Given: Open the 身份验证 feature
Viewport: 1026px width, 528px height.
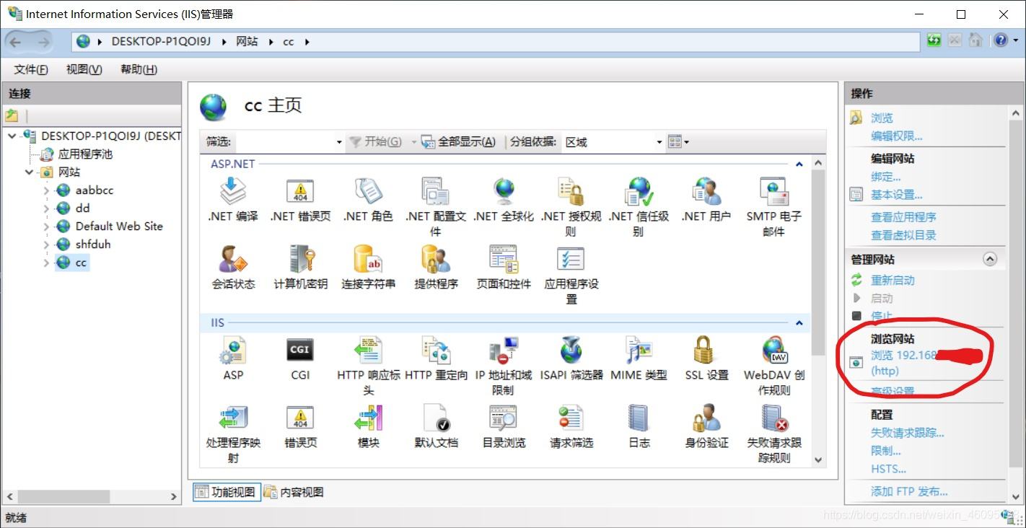Looking at the screenshot, I should pyautogui.click(x=706, y=426).
